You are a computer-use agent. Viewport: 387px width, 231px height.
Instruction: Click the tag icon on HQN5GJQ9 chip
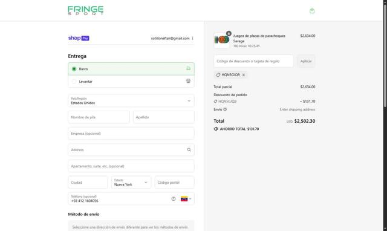click(x=218, y=75)
